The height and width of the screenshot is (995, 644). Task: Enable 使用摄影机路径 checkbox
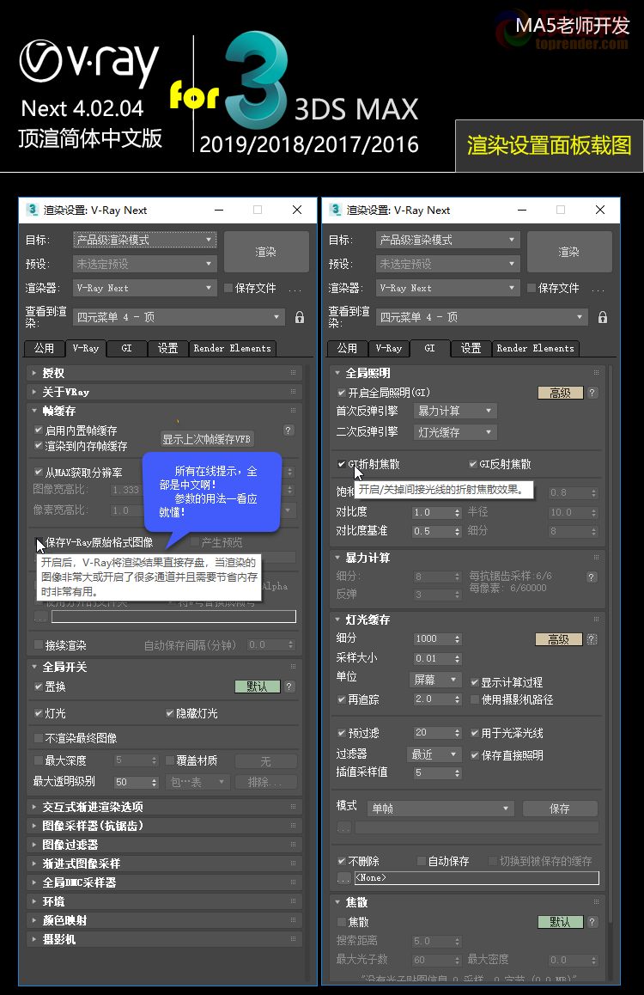474,699
